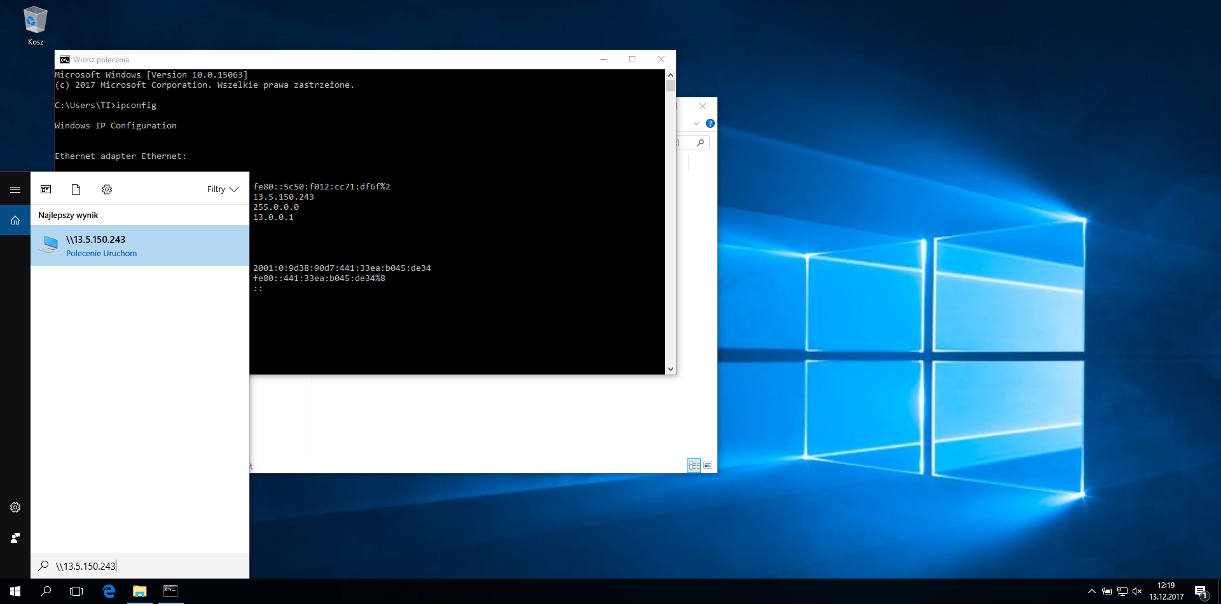Open the Action Center notification icon
This screenshot has width=1221, height=604.
tap(1201, 591)
